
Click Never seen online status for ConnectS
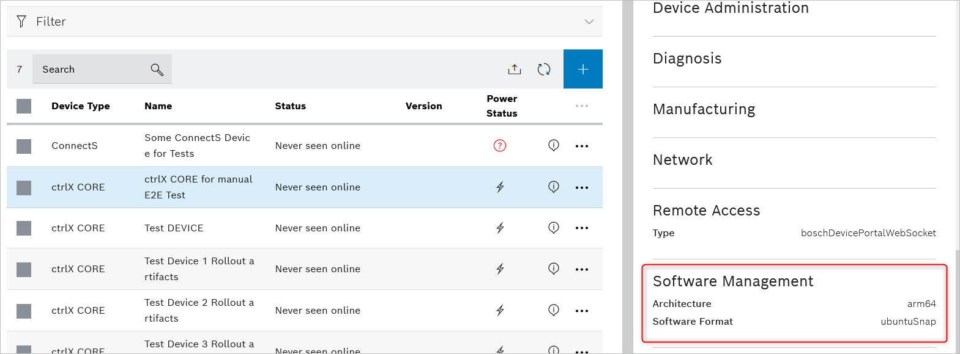(x=318, y=146)
